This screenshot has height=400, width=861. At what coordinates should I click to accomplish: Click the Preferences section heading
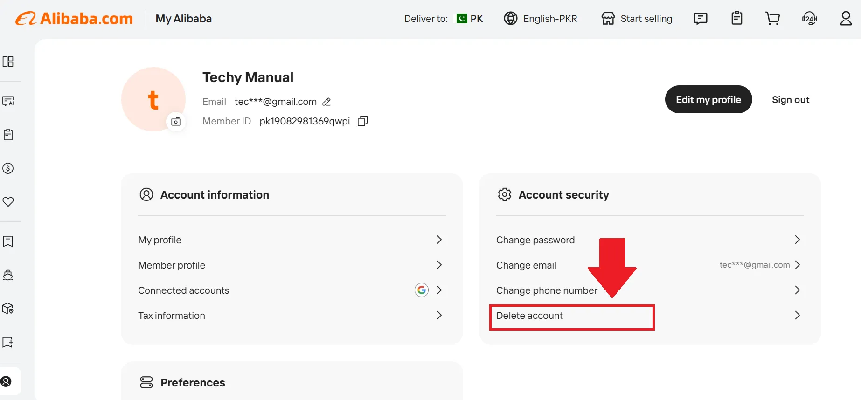tap(193, 382)
